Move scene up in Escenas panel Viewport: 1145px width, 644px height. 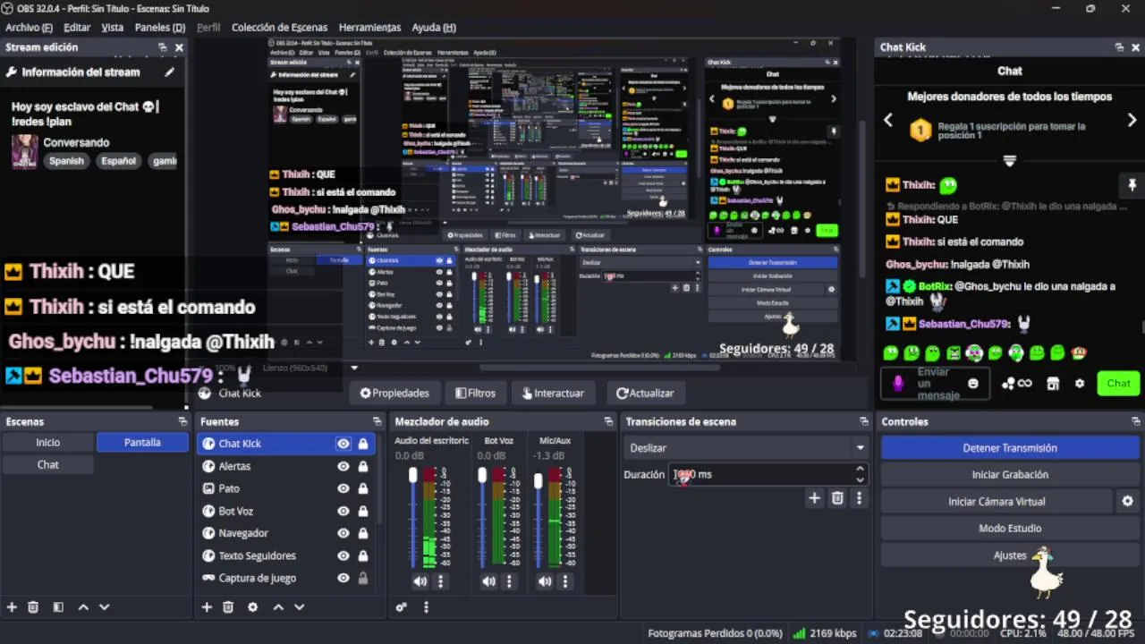coord(83,606)
